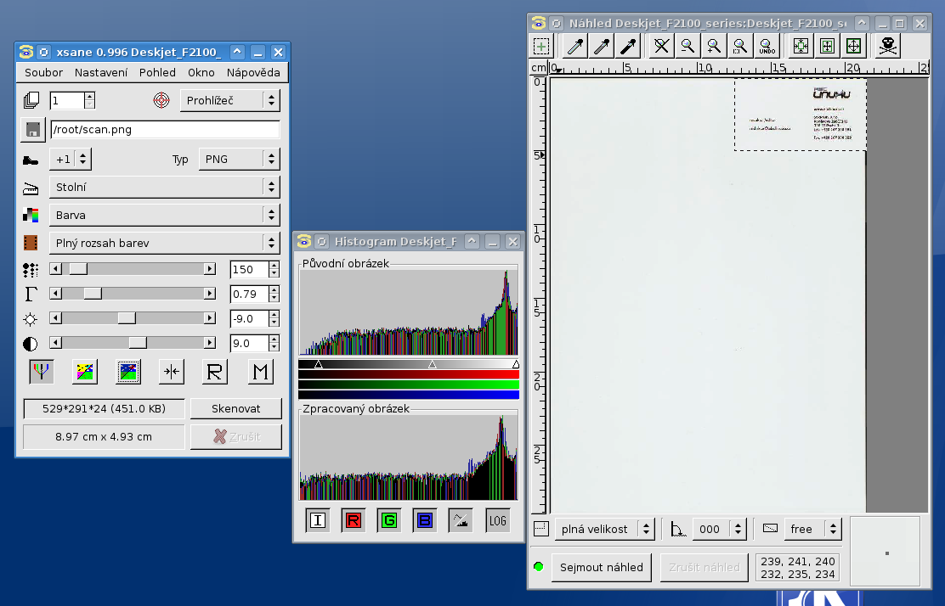Click the copy count field showing 1
Image resolution: width=945 pixels, height=606 pixels.
click(x=67, y=100)
